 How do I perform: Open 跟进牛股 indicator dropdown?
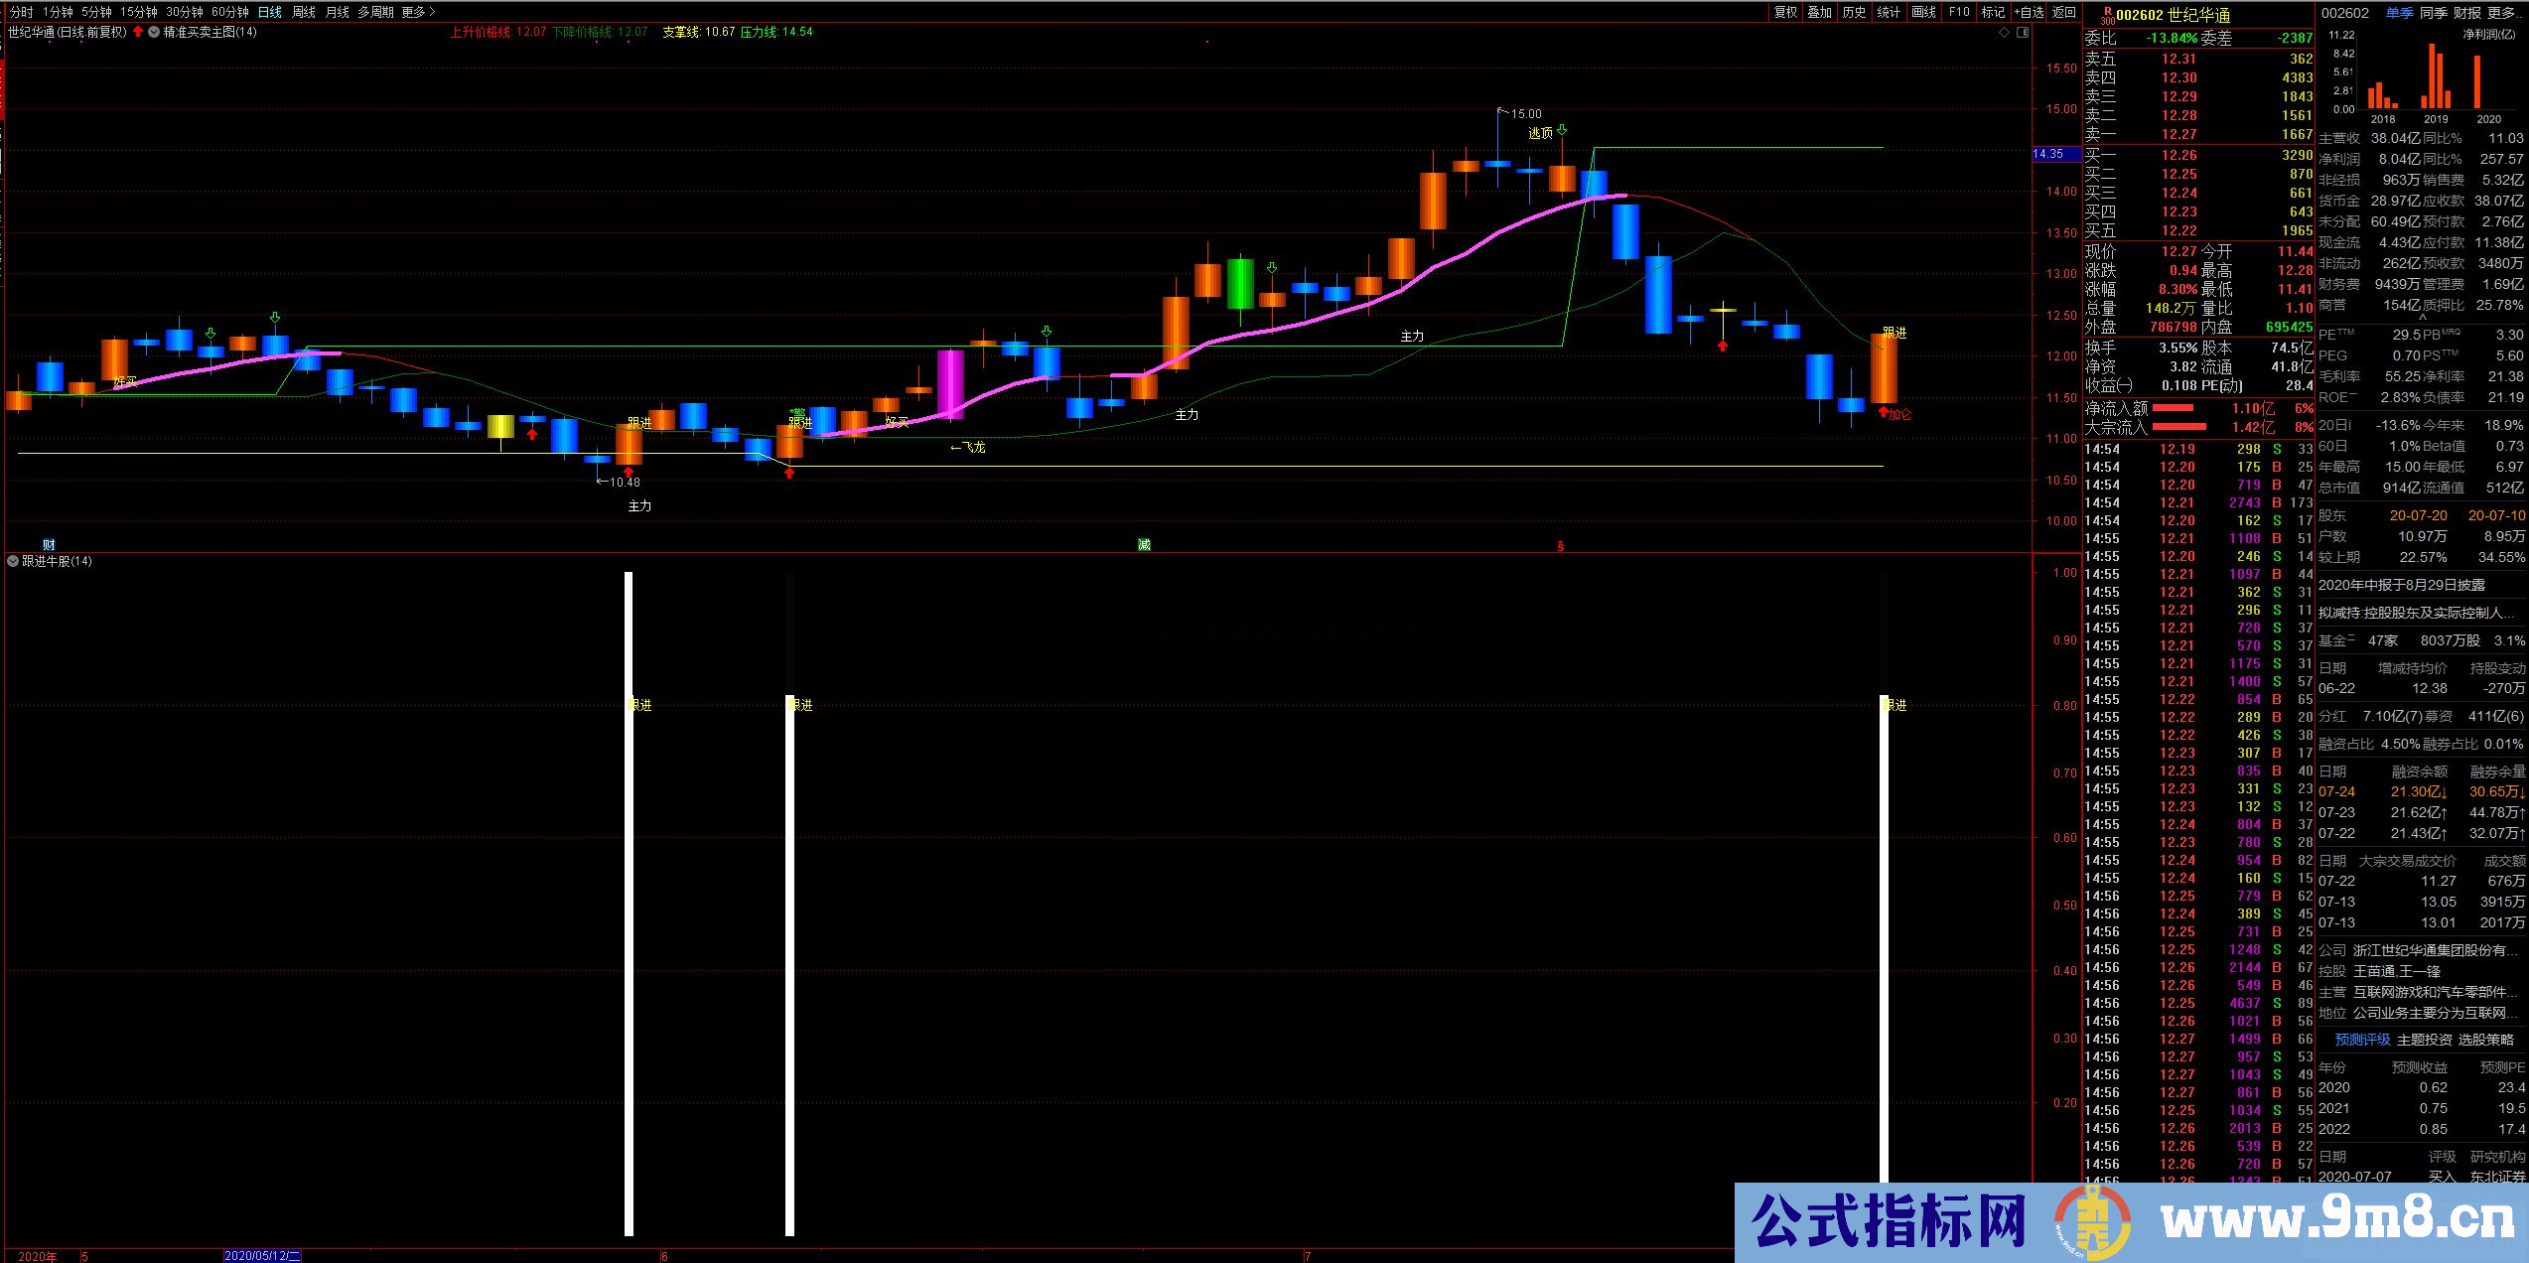coord(13,561)
